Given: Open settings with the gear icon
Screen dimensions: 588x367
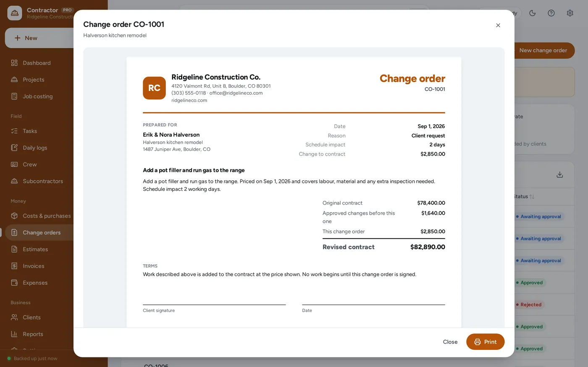Looking at the screenshot, I should click(570, 13).
